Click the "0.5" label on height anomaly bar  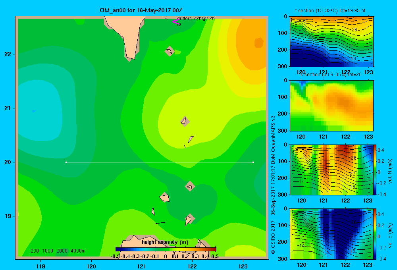(215, 256)
